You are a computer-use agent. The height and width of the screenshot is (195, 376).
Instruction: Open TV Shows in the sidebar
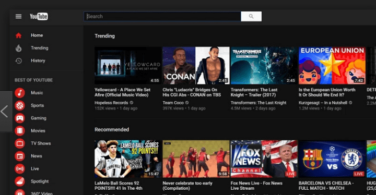(x=41, y=143)
